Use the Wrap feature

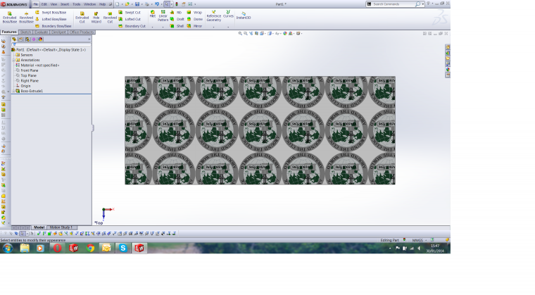195,12
